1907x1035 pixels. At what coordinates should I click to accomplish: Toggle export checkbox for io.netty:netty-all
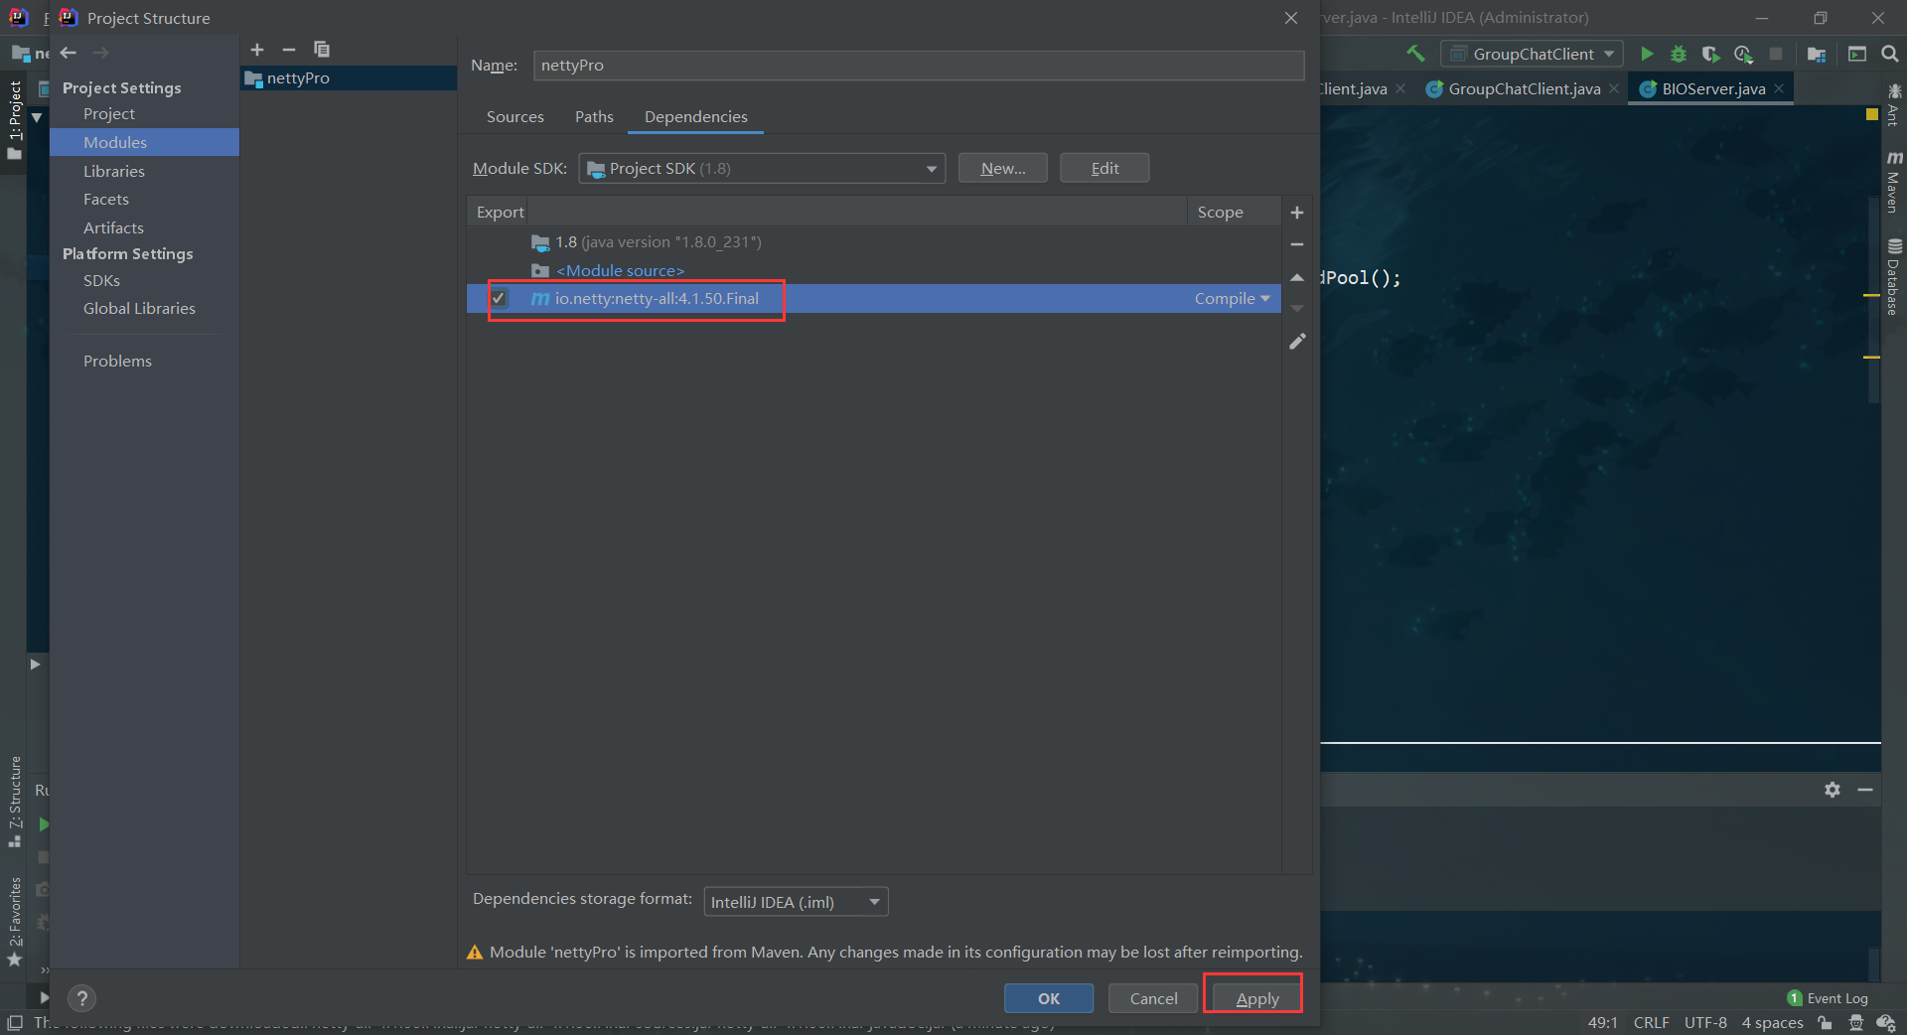(x=499, y=298)
